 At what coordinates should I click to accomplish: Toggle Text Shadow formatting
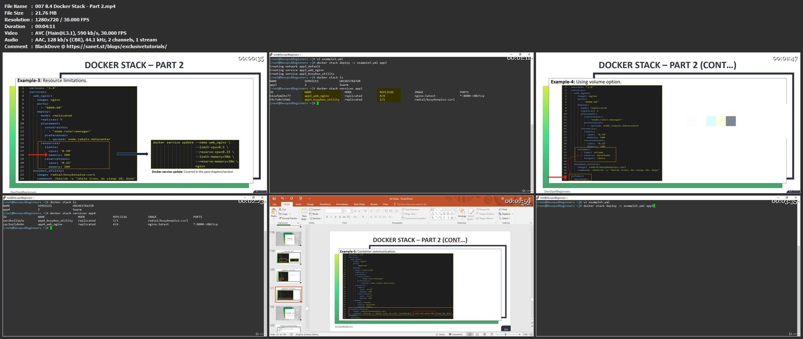tap(340, 217)
